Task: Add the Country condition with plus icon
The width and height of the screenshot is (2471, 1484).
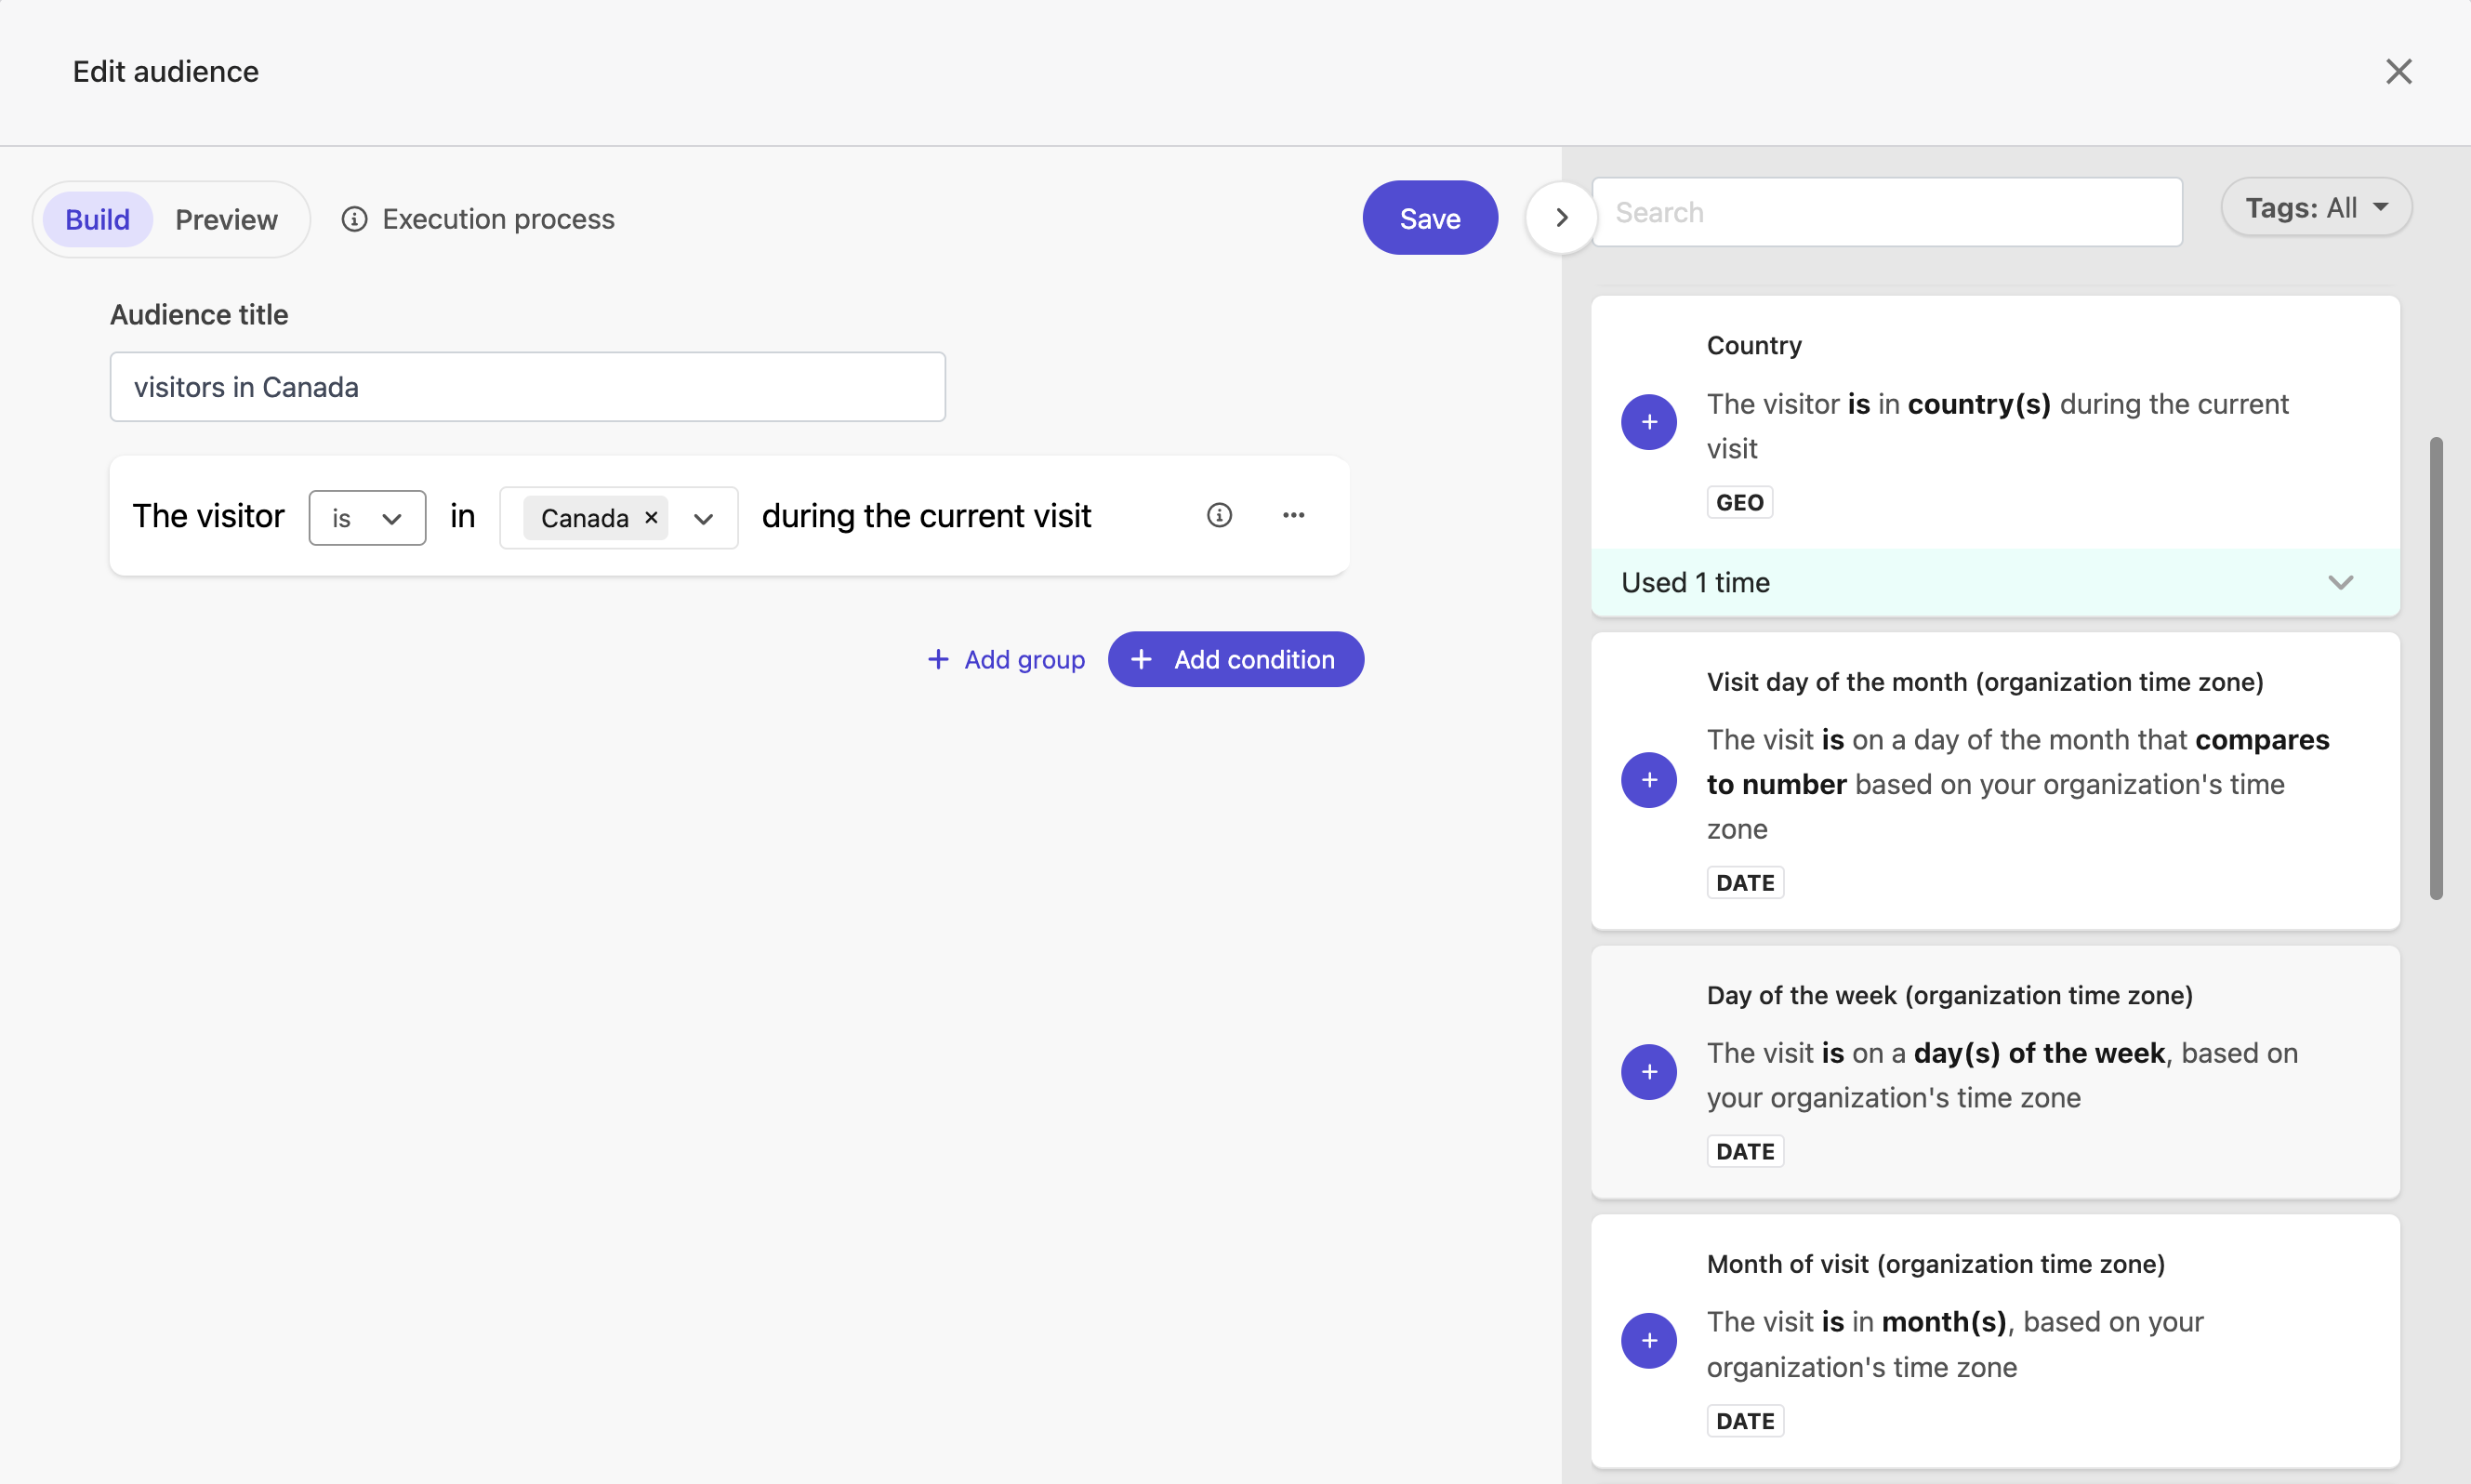Action: [x=1648, y=421]
